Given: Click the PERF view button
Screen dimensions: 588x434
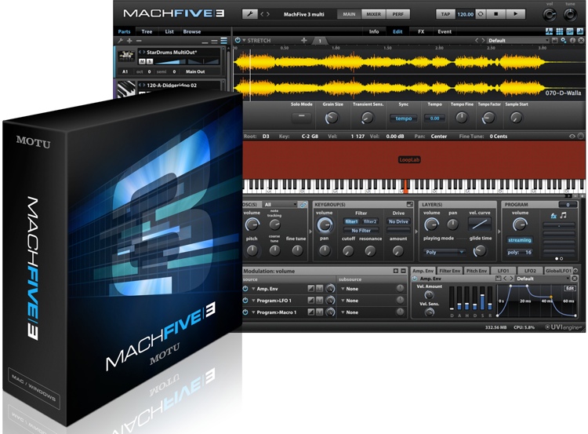Looking at the screenshot, I should tap(397, 14).
